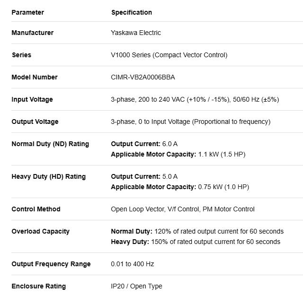Select the Yaskawa Electric manufacturer value
Viewport: 303px width, 296px height.
click(136, 33)
